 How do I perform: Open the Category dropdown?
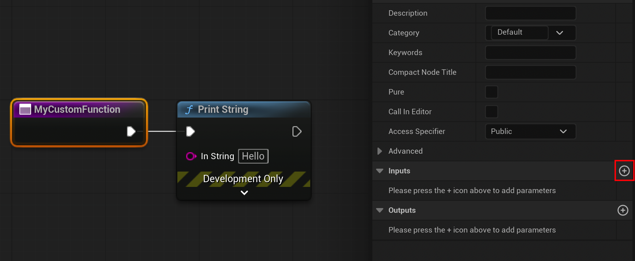click(559, 33)
